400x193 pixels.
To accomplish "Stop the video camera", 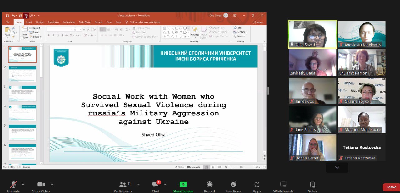I will [x=41, y=185].
